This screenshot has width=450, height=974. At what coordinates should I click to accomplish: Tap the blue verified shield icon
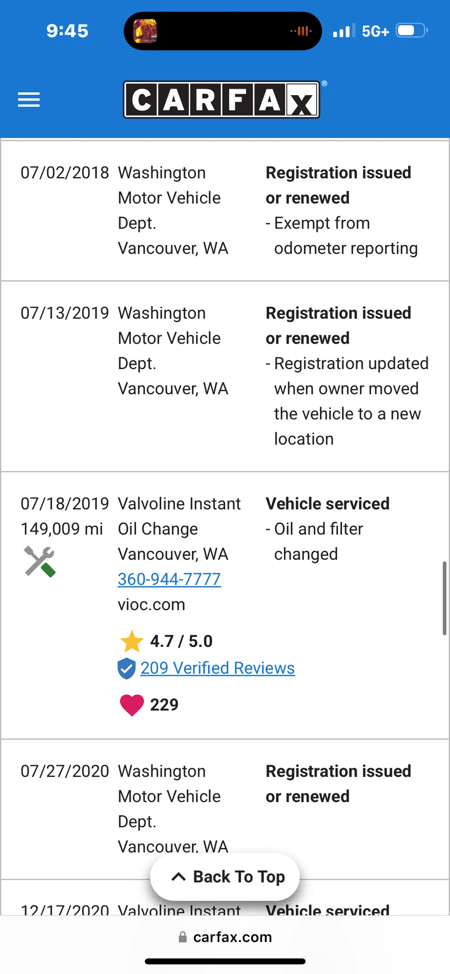[x=127, y=669]
